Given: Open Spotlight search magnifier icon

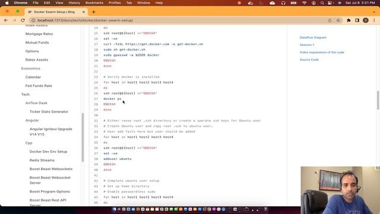Looking at the screenshot, I should [322, 3].
